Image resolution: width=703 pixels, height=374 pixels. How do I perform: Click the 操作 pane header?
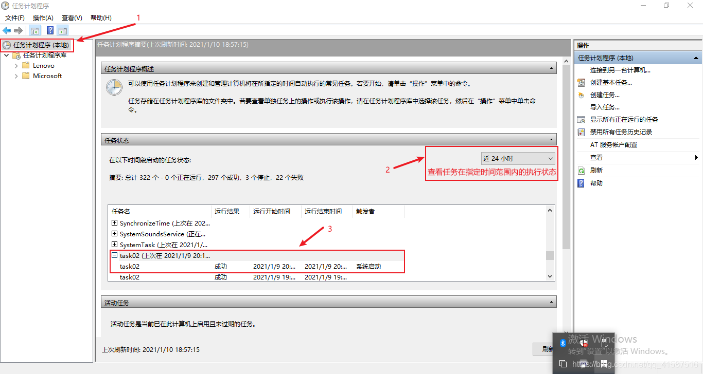coord(638,46)
